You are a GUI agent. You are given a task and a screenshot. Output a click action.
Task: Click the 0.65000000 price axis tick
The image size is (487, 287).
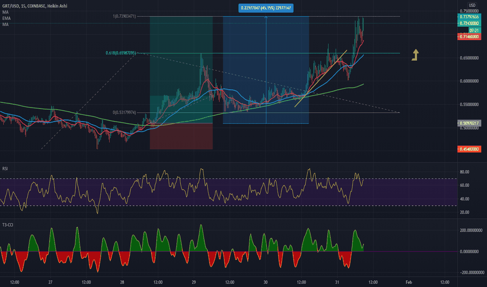pos(469,58)
